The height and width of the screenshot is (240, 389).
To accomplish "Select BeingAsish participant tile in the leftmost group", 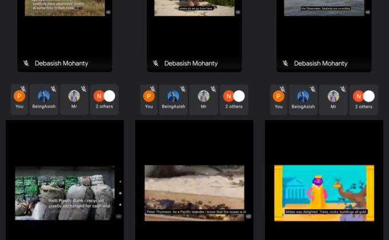I will click(44, 100).
